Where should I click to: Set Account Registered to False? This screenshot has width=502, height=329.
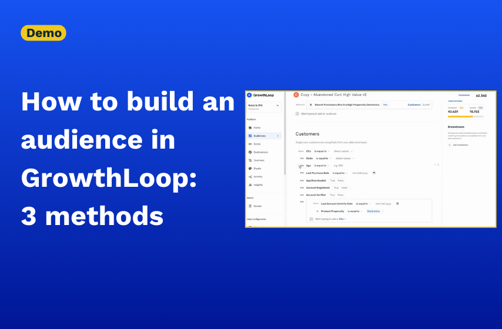point(344,188)
